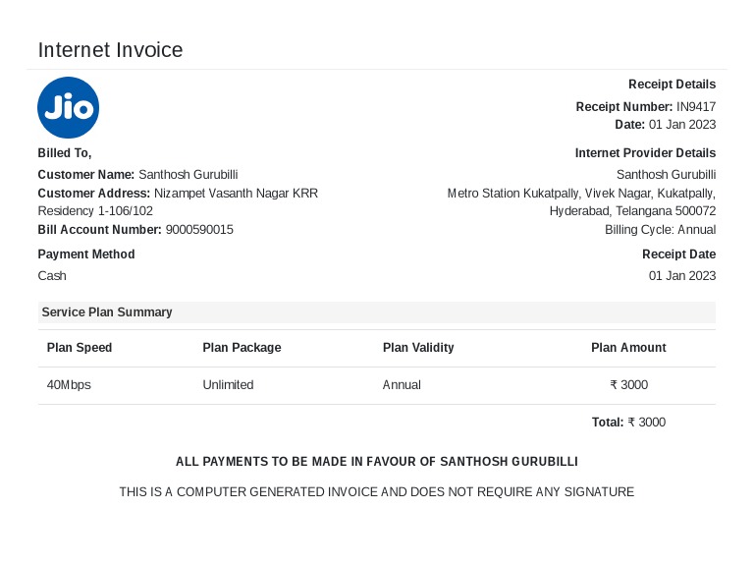Click the Plan Validity column header
Viewport: 754px width, 566px height.
tap(418, 348)
